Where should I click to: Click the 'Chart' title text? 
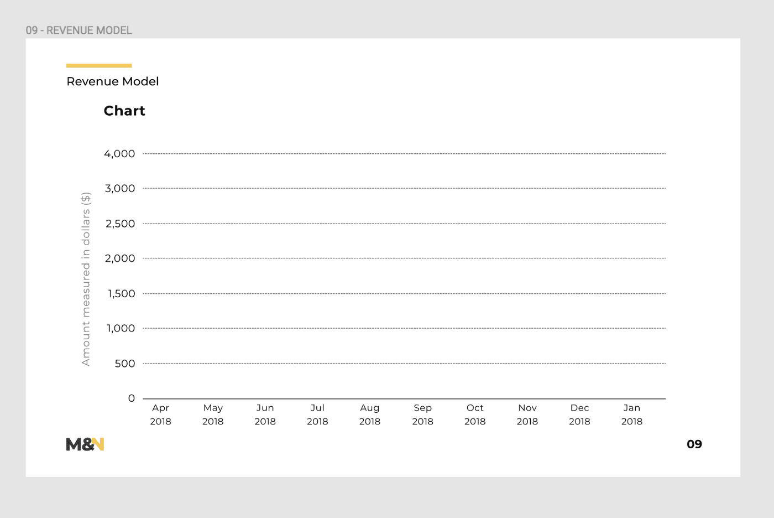124,111
